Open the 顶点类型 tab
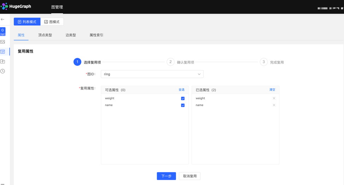 [45, 35]
